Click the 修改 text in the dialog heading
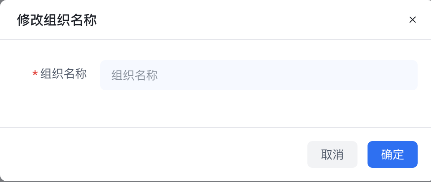The image size is (431, 182). tap(30, 20)
